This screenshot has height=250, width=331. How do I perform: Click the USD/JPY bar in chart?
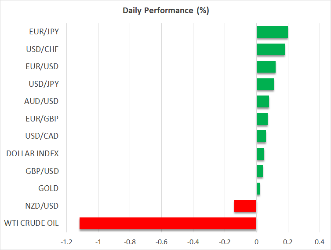pos(265,84)
